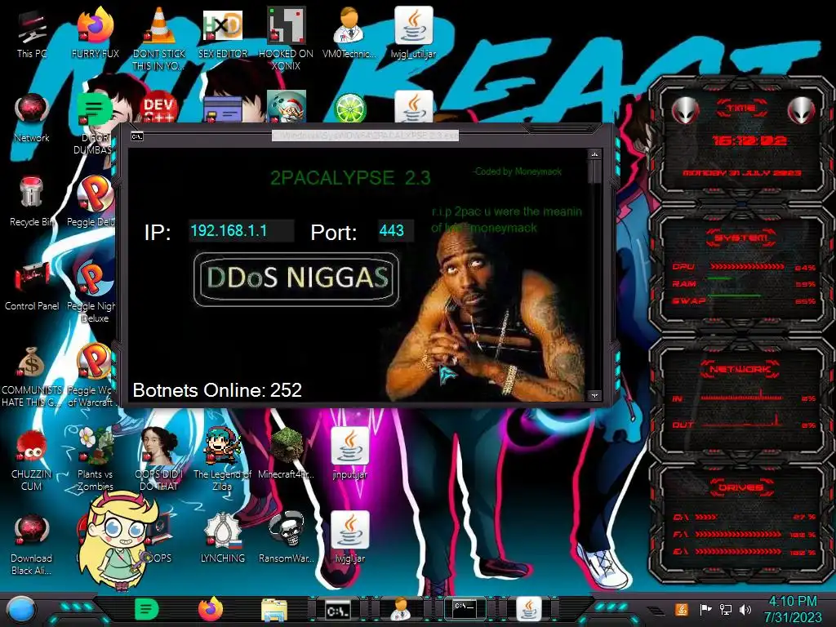Click the TIME gadget clock display
The height and width of the screenshot is (627, 836).
click(x=749, y=140)
